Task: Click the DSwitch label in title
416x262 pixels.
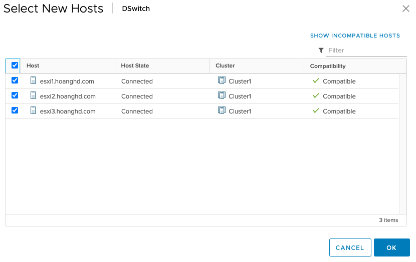Action: tap(136, 8)
